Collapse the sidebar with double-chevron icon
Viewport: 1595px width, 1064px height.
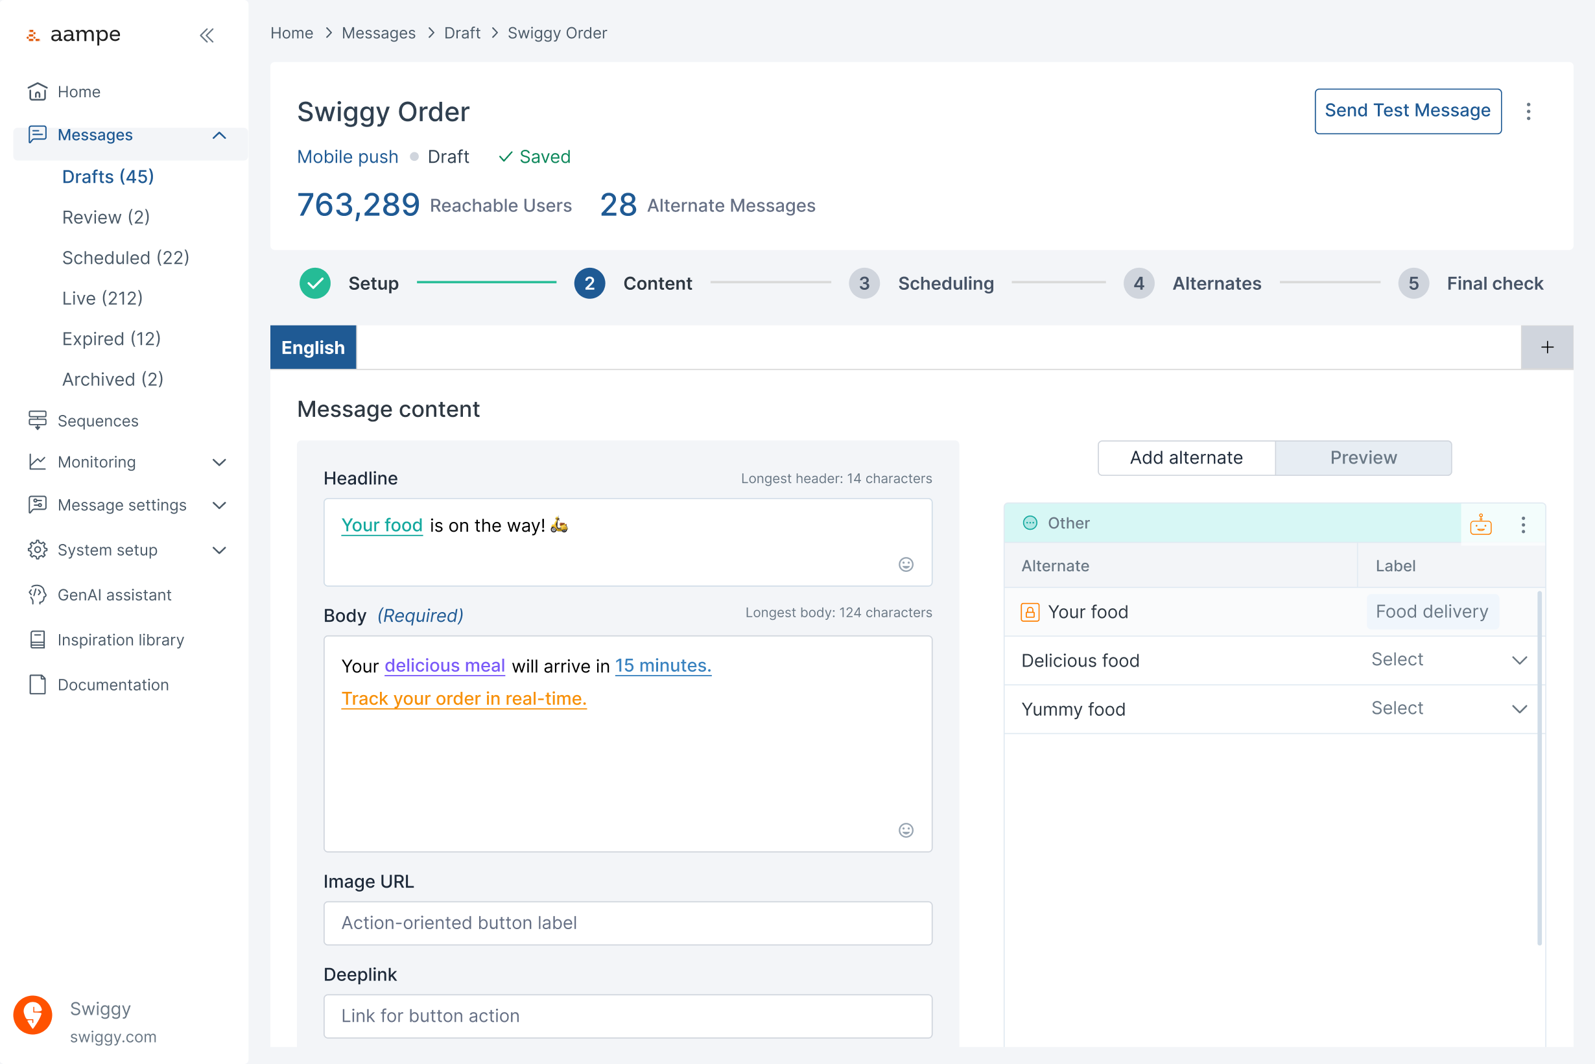[x=207, y=35]
